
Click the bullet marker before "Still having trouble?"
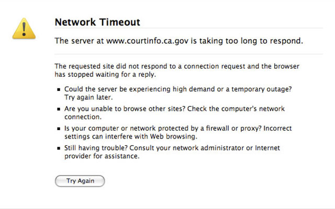pyautogui.click(x=60, y=149)
